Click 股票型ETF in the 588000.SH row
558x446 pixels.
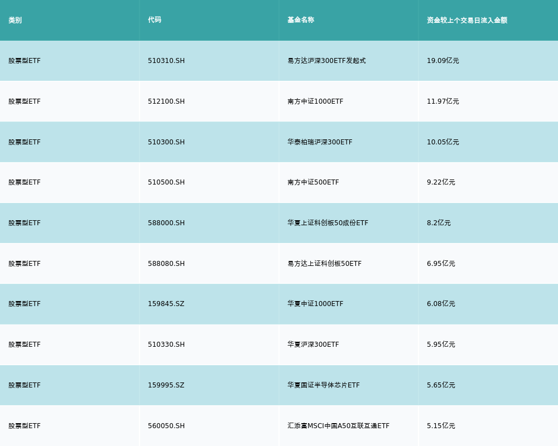point(25,223)
